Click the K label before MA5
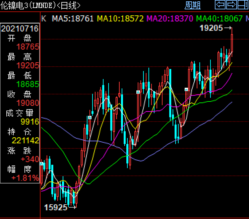Image resolution: width=249 pixels, height=219 pixels. point(44,18)
